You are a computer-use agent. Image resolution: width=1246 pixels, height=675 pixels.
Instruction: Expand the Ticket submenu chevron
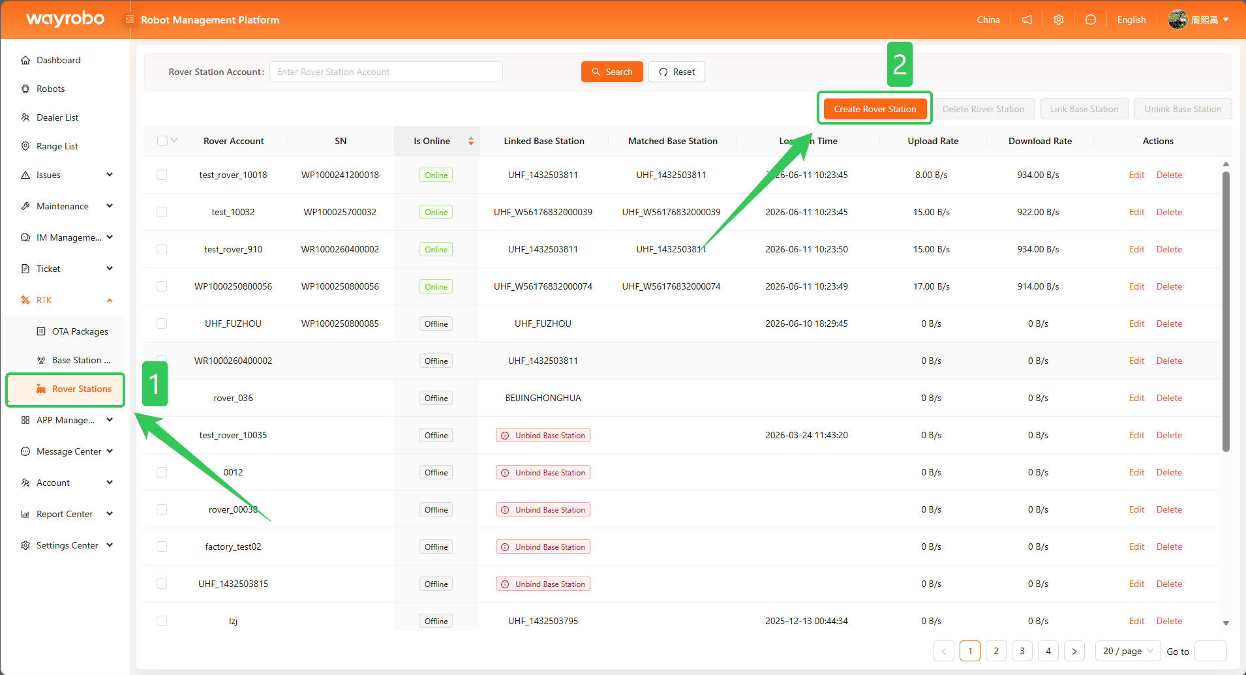point(110,269)
